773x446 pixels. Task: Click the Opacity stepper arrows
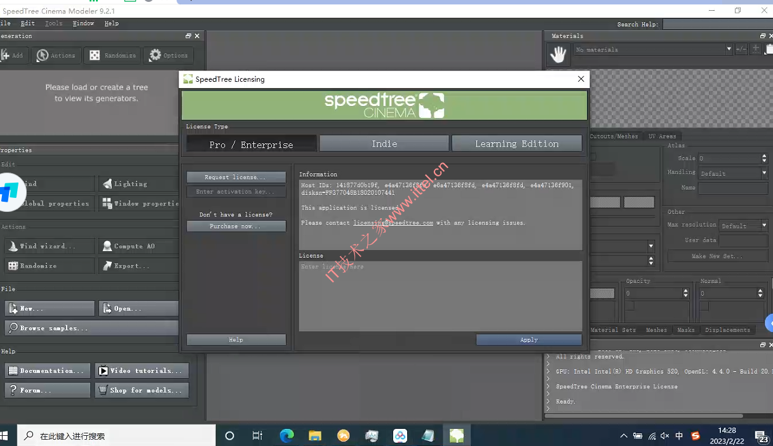(685, 293)
